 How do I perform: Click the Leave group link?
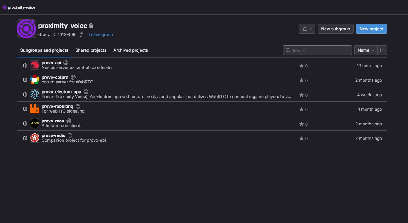point(101,34)
